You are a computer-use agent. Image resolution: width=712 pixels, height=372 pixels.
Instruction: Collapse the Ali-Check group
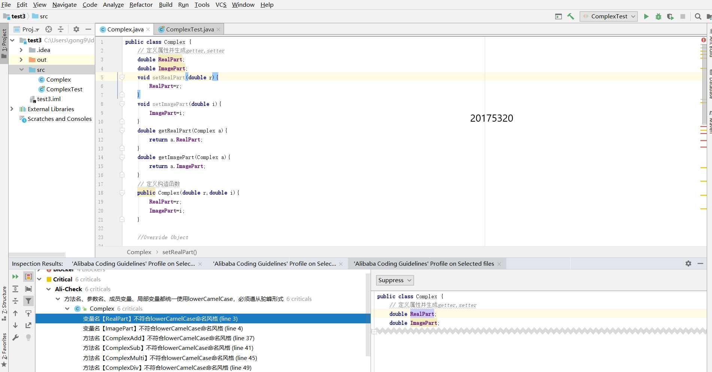tap(49, 289)
